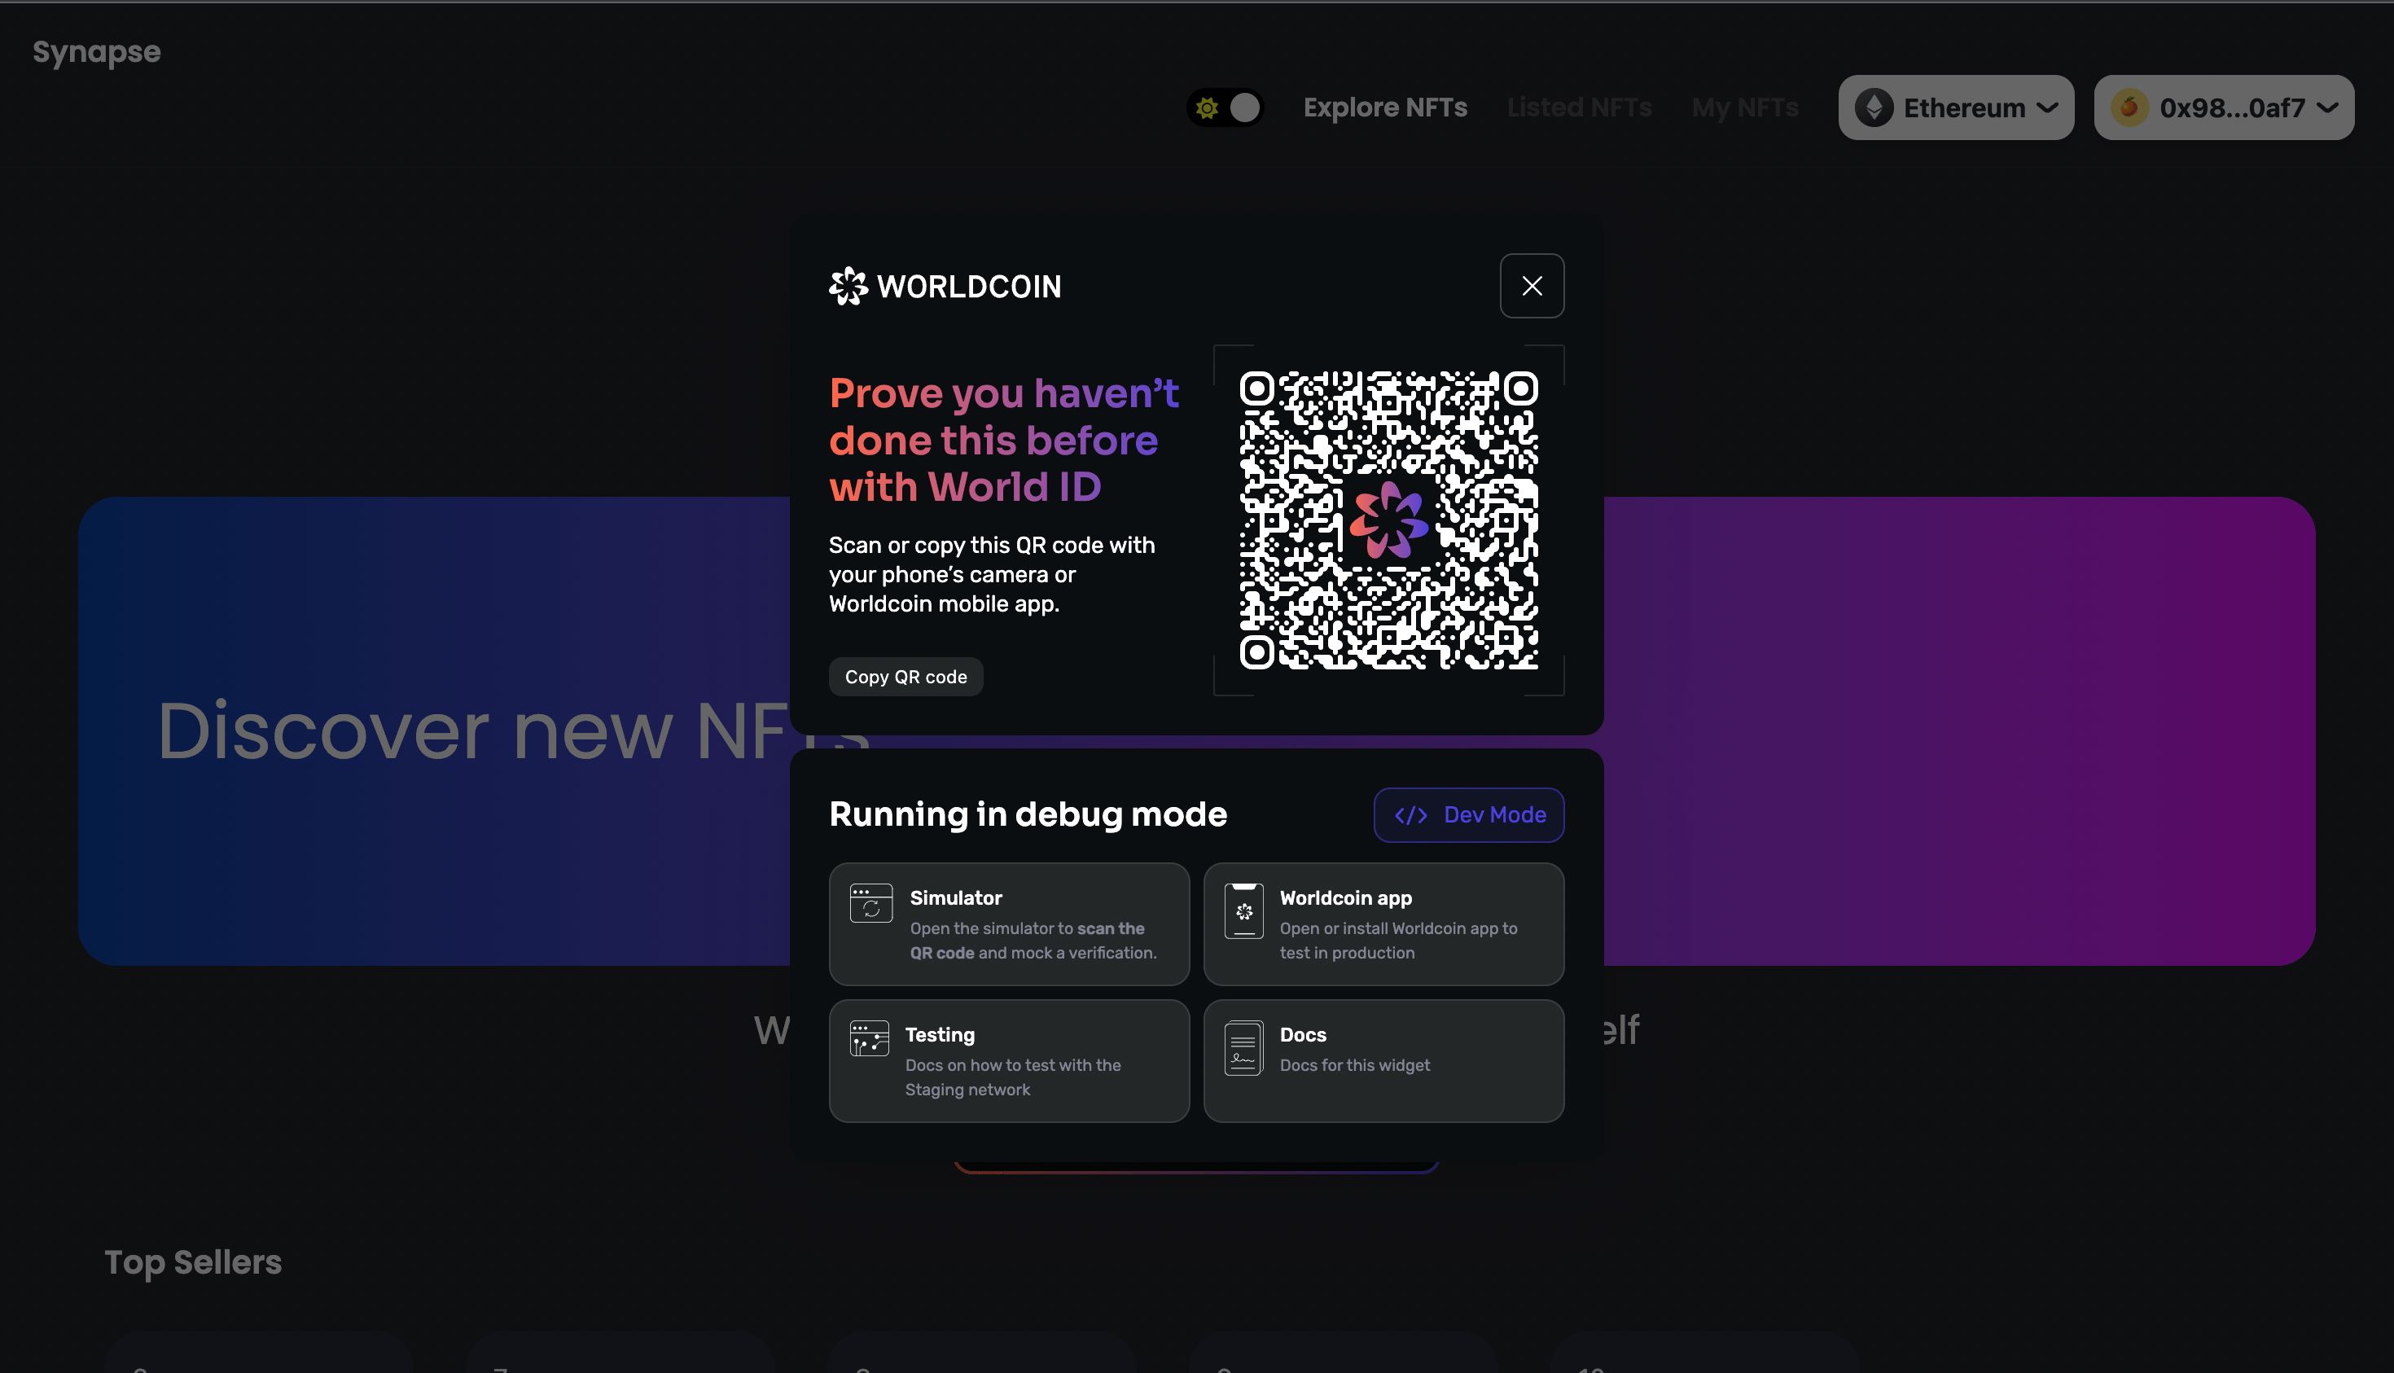Viewport: 2394px width, 1373px height.
Task: Click the sun icon in theme switch
Action: click(x=1207, y=107)
